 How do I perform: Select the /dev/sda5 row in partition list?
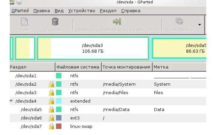click(31, 109)
